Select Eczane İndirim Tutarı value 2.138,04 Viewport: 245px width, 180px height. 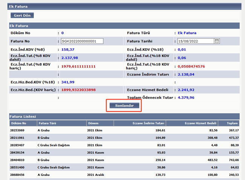(186, 74)
